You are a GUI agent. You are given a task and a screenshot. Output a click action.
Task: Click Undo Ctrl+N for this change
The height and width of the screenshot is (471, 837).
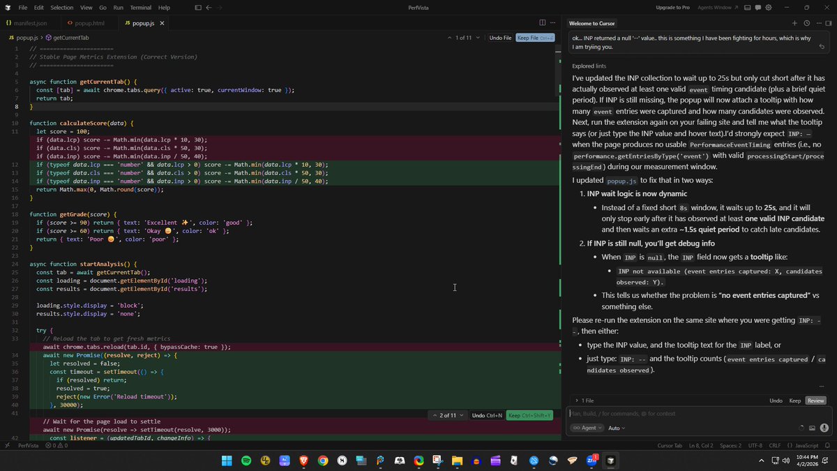pyautogui.click(x=487, y=415)
